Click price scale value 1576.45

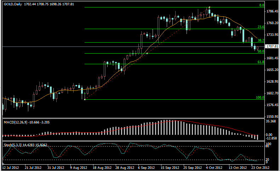pos(272,105)
